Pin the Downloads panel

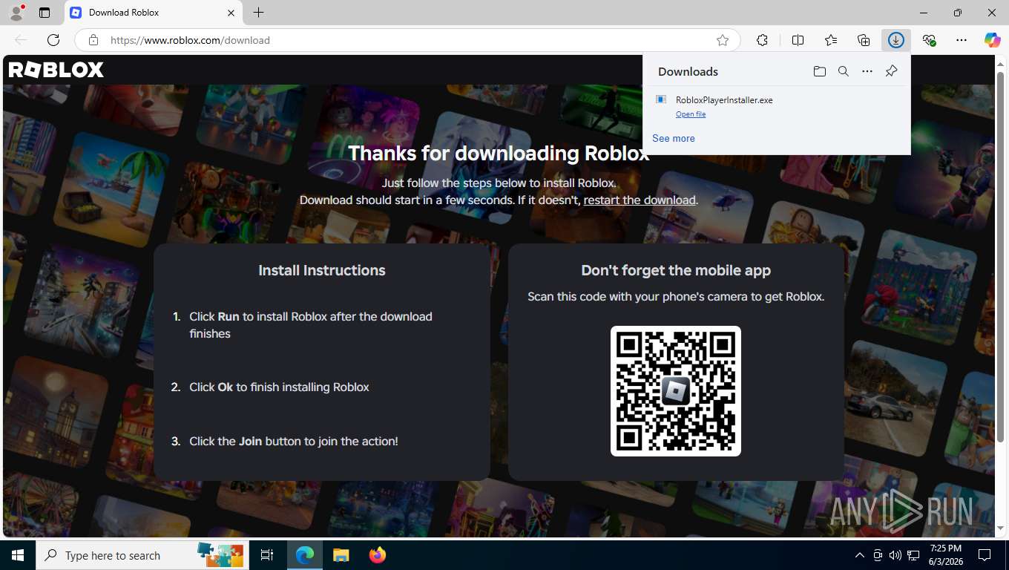pyautogui.click(x=891, y=71)
